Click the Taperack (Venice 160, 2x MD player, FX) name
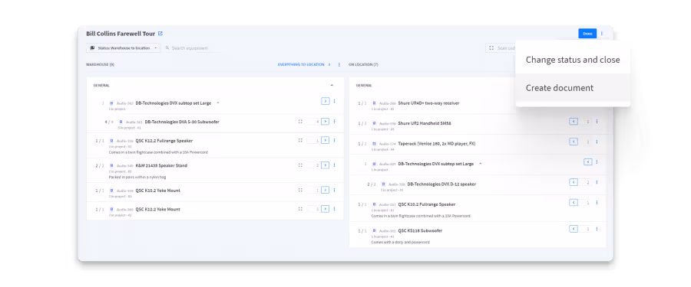Screen dimensions: 691x287 click(x=437, y=144)
